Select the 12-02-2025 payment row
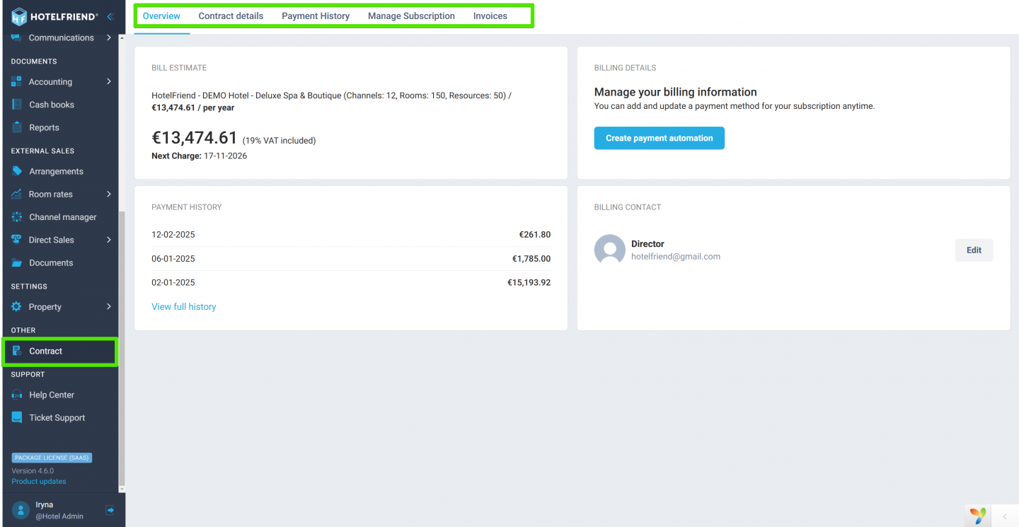Viewport: 1019px width, 527px height. click(351, 235)
